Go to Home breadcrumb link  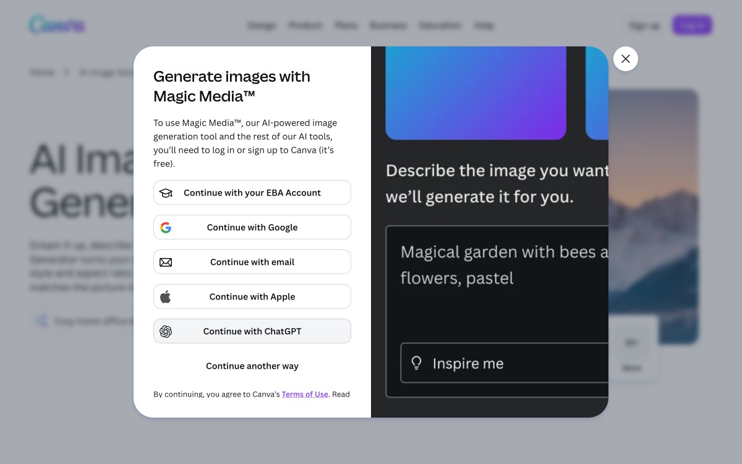tap(42, 72)
